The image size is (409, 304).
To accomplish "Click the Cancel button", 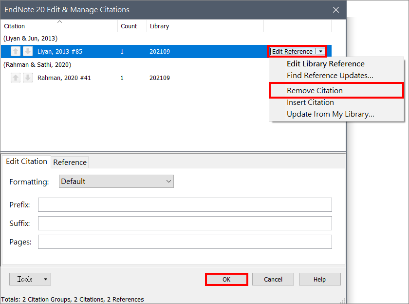I will pyautogui.click(x=273, y=280).
